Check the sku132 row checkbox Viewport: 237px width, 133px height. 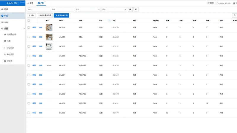(29, 94)
